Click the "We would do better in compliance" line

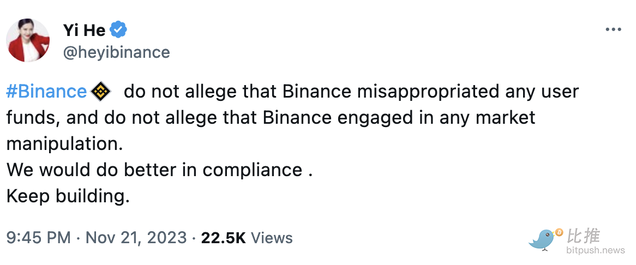(x=154, y=170)
